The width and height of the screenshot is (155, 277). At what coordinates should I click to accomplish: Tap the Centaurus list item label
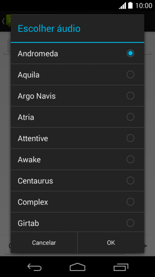(35, 181)
